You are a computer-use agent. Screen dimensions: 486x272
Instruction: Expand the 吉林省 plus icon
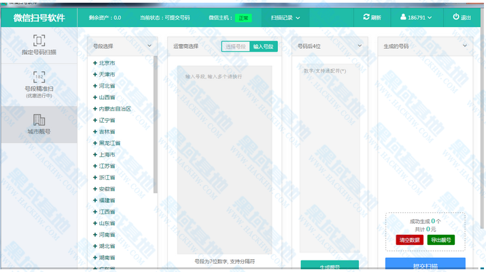[x=95, y=132]
